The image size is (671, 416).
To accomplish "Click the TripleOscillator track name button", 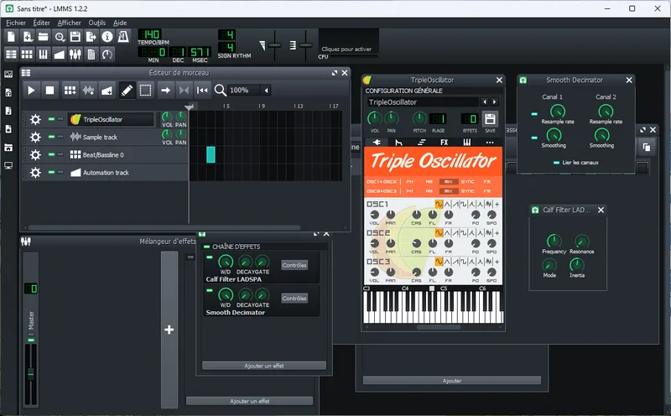I will click(x=111, y=119).
